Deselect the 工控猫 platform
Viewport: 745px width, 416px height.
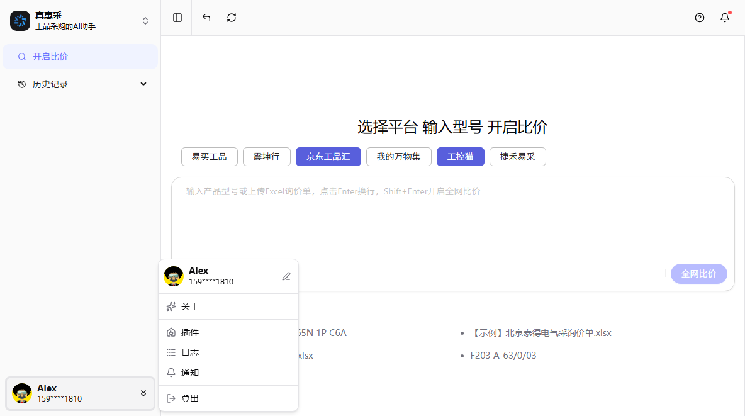coord(460,156)
